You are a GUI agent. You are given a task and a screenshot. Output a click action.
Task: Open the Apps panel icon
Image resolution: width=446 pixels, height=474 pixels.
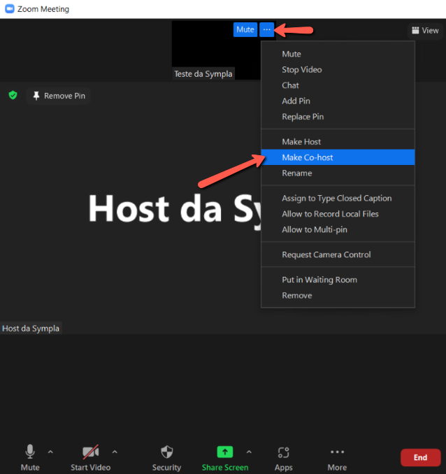click(283, 452)
